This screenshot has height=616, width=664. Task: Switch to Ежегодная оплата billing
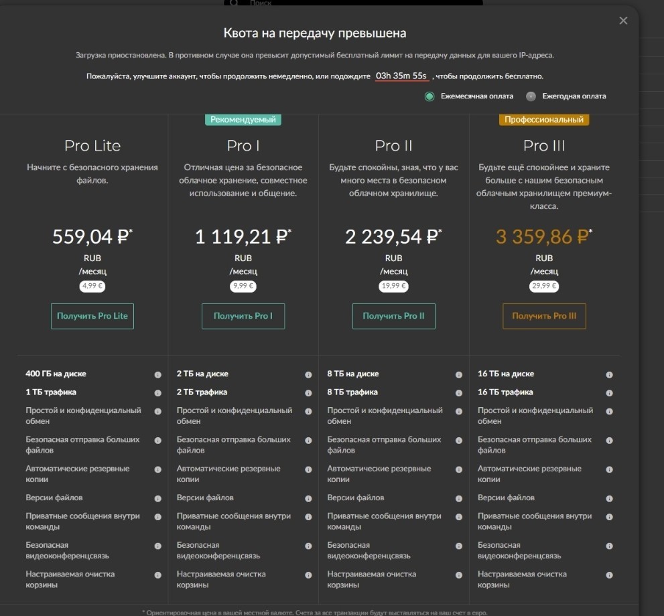pos(531,96)
